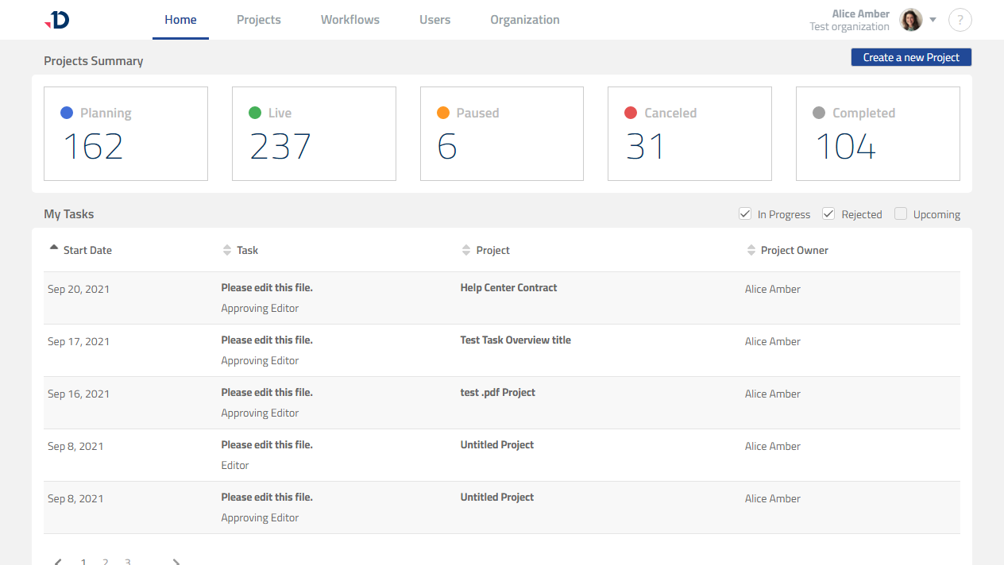
Task: Open the account dropdown next to the avatar
Action: click(x=932, y=20)
